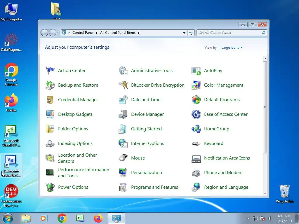Open the Programs and Features icon

(123, 187)
